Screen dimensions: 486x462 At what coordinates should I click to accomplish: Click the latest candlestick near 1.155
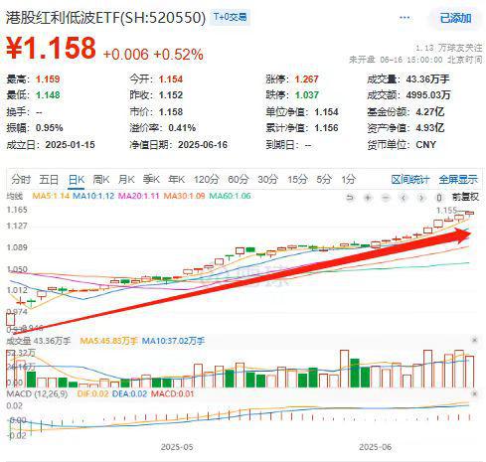[469, 214]
